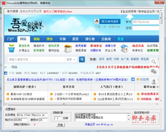Open 官方微博 link
The width and height of the screenshot is (166, 132).
[12, 11]
